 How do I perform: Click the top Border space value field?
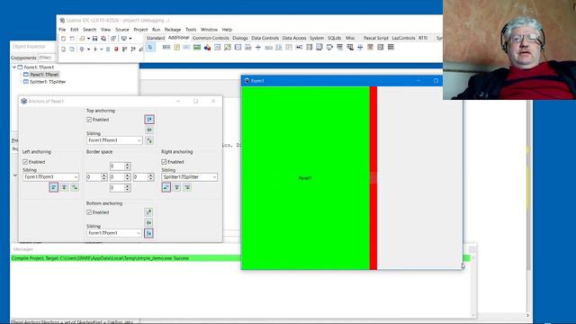click(117, 166)
